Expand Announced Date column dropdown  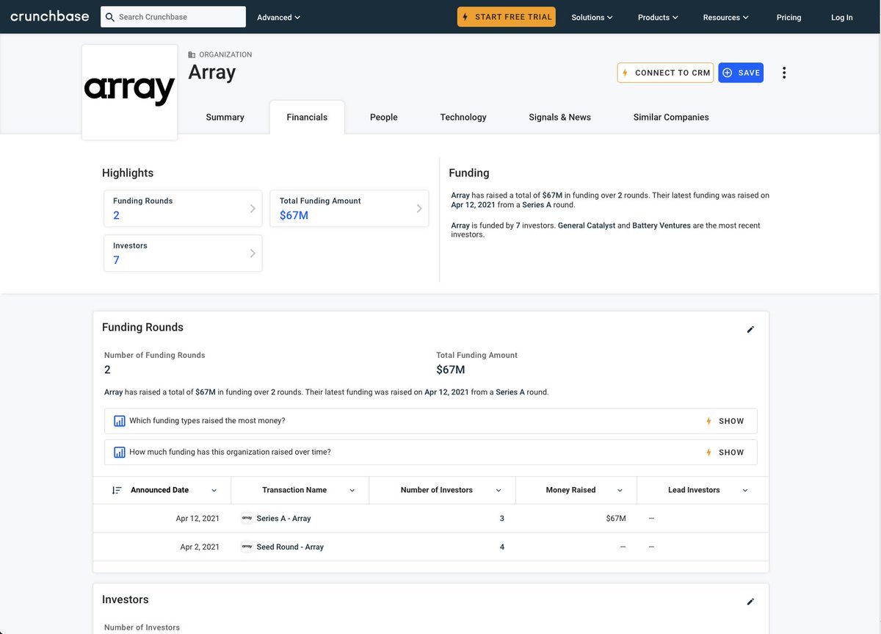point(214,491)
